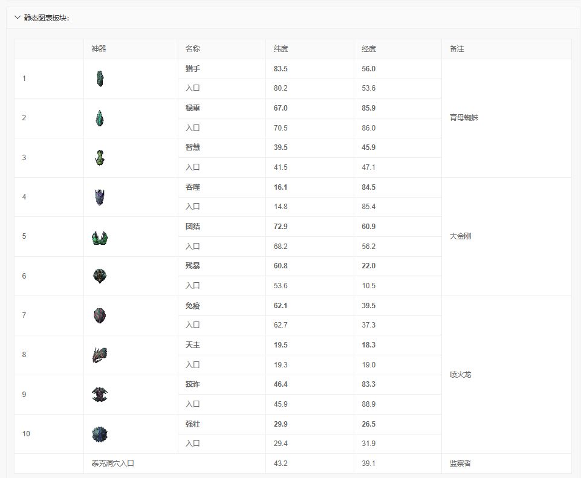The width and height of the screenshot is (581, 478).
Task: Select the 吞噬 name cell
Action: 222,187
